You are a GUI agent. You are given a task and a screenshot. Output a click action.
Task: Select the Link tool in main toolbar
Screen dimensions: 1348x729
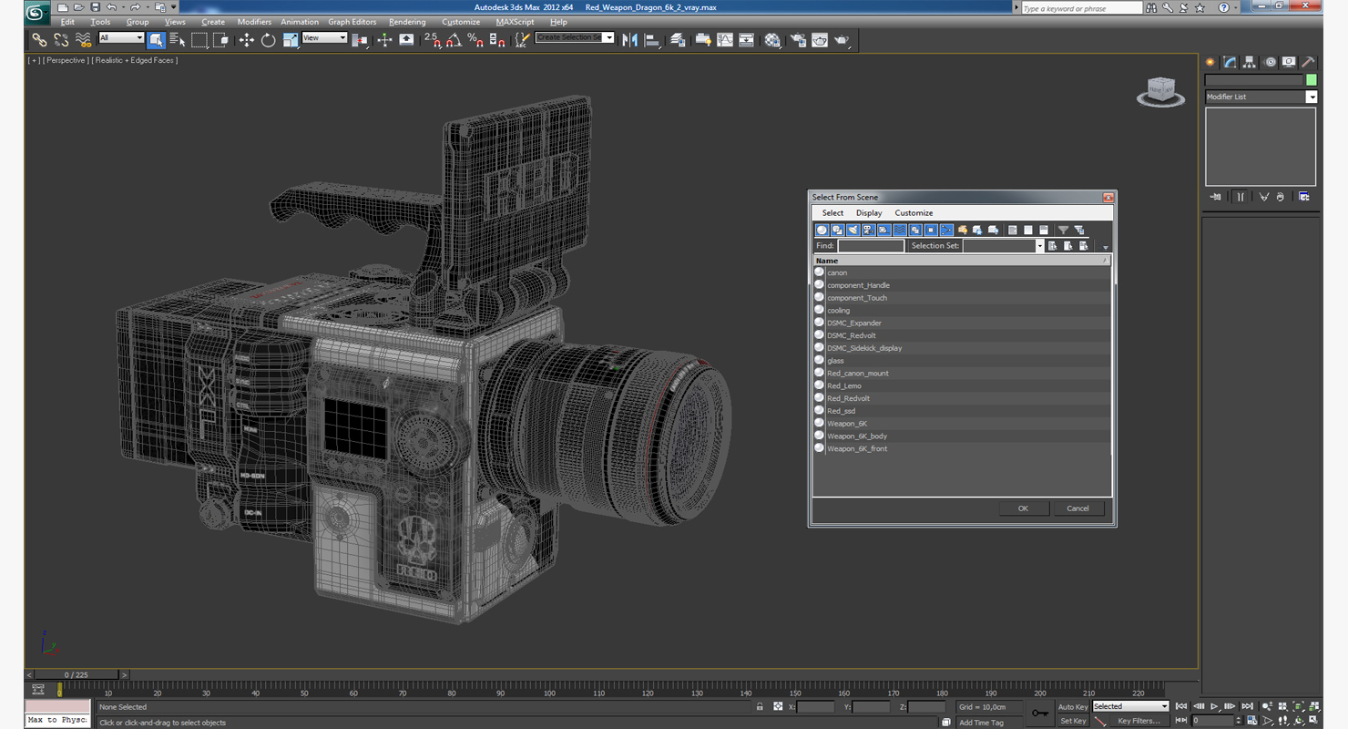[39, 40]
